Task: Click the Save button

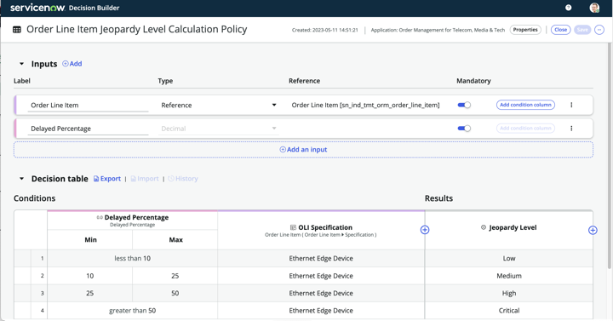Action: [x=582, y=30]
